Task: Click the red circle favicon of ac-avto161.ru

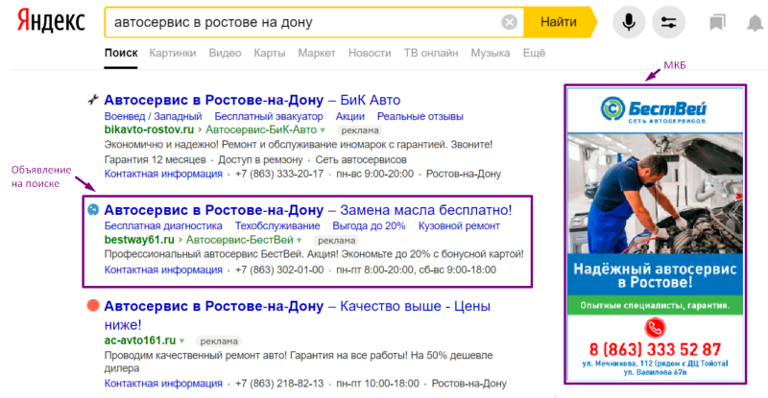Action: click(x=92, y=306)
